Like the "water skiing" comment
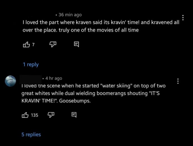193x146 pixels. [x=25, y=115]
